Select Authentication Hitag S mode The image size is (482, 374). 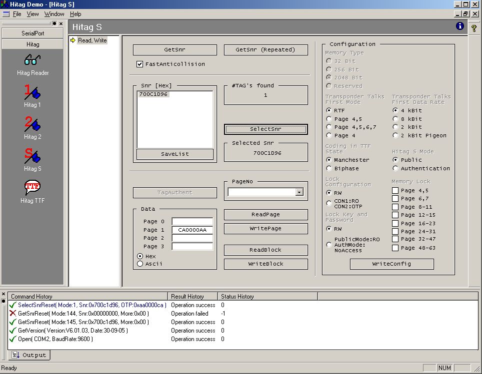[395, 168]
